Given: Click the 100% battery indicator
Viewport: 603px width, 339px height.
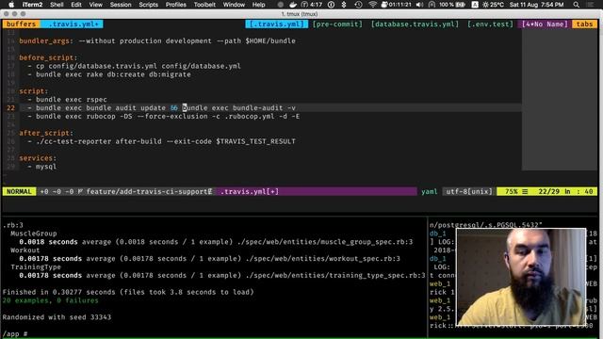Looking at the screenshot, I should tap(452, 5).
